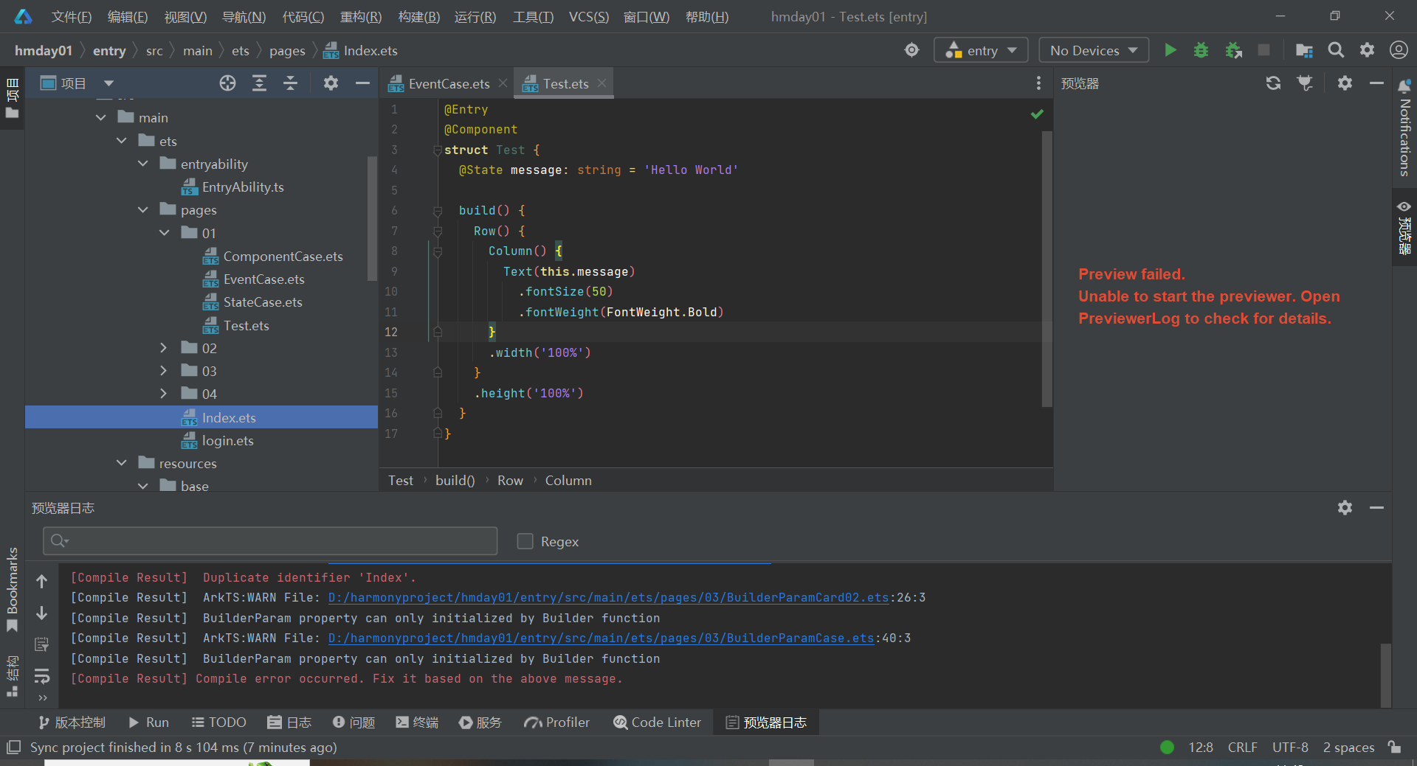Open previewer panel settings gear
Screen dimensions: 1417x766
point(1345,83)
